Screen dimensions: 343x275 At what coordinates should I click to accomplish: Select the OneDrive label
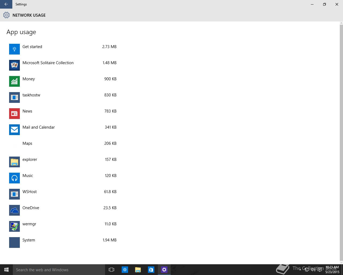tap(31, 208)
